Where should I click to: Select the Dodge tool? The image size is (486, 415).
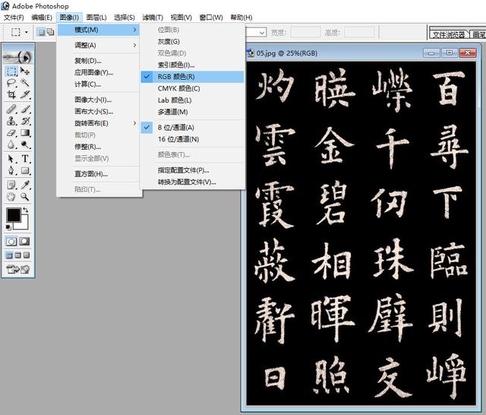(x=25, y=144)
